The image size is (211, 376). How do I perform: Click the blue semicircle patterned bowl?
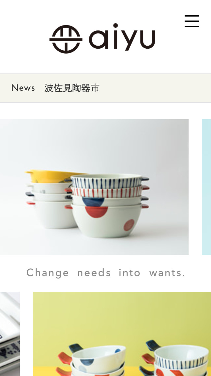tap(107, 201)
